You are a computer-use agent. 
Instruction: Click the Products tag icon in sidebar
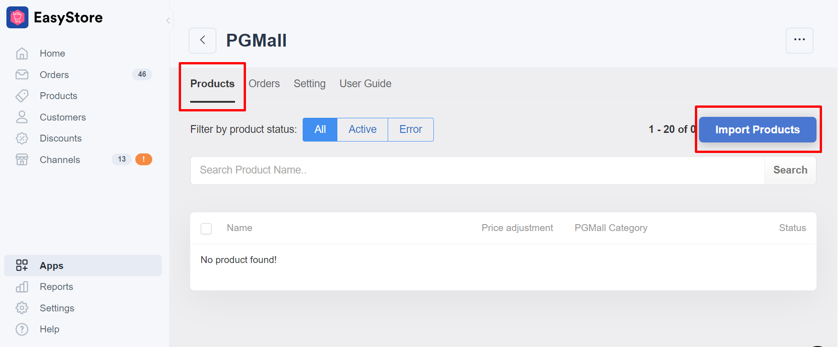22,96
